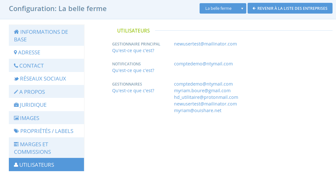Click the tags icon beside Propriétés / Labels
Screen dimensions: 336x180
(16, 131)
